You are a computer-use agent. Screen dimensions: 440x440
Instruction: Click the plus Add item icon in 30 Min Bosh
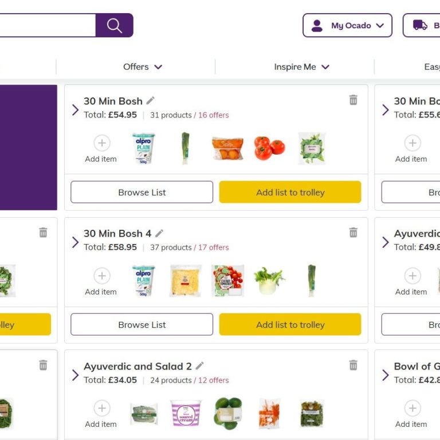tap(101, 143)
